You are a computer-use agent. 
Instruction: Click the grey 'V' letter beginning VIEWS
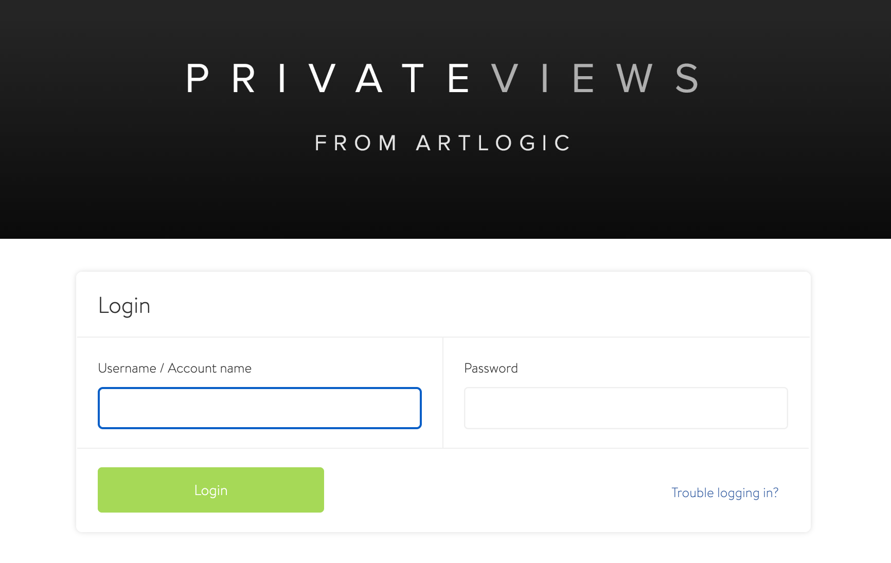click(x=504, y=79)
